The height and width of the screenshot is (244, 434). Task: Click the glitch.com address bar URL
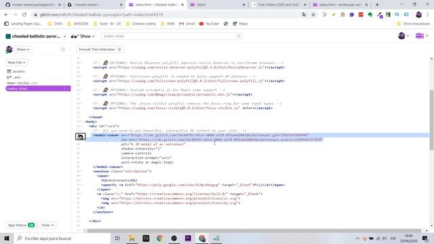tap(101, 15)
